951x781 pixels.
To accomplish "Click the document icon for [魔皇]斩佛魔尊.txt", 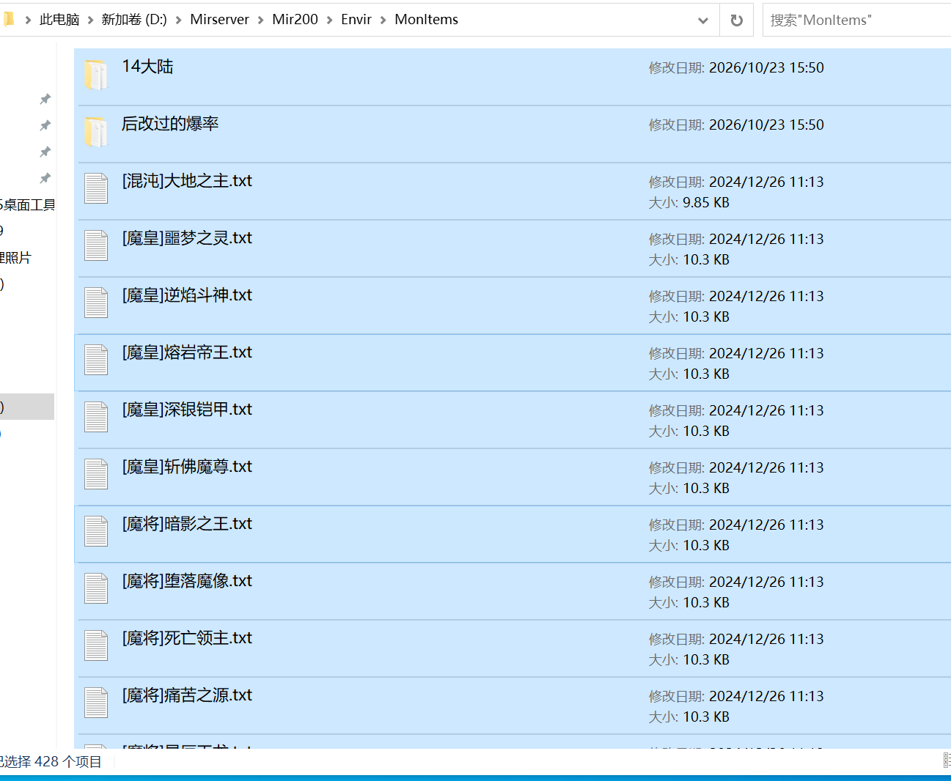I will 96,475.
